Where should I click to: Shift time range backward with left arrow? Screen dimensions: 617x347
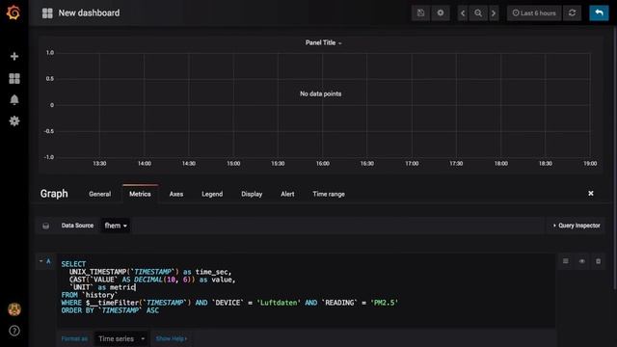click(463, 13)
